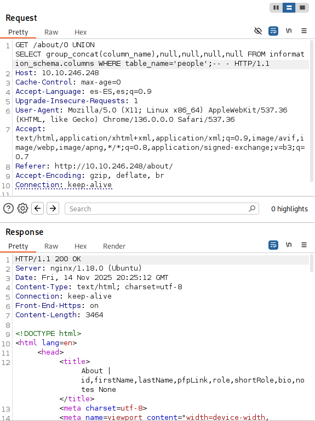Click the Host header value 10.10.246.248
Screen dimensions: 315x421
coord(70,73)
